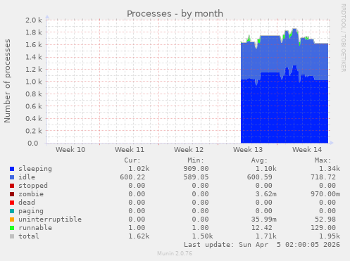Image resolution: width=350 pixels, height=261 pixels.
Task: Click the 'total' legend label
Action: coord(29,236)
